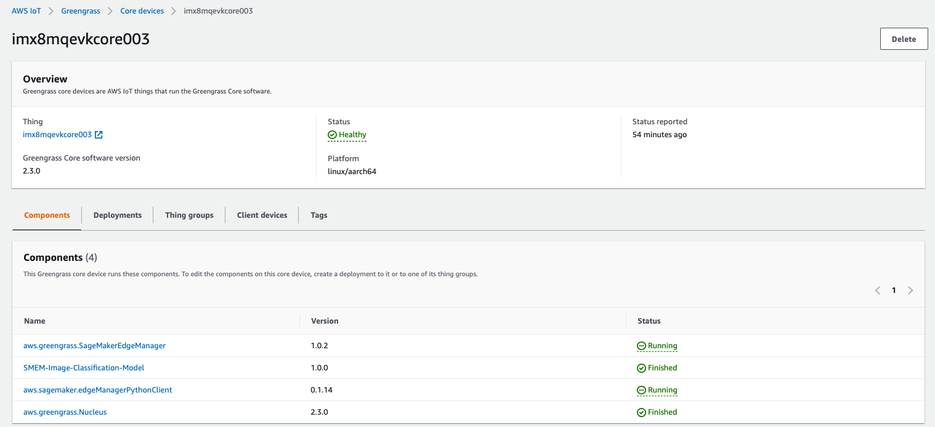Click the Finished status text for SMEM-Image-Classification-Model
This screenshot has height=427, width=935.
[x=663, y=368]
